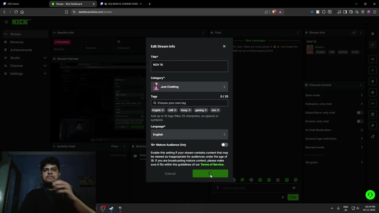The image size is (379, 213).
Task: Remove the nnn tag
Action: point(218,110)
